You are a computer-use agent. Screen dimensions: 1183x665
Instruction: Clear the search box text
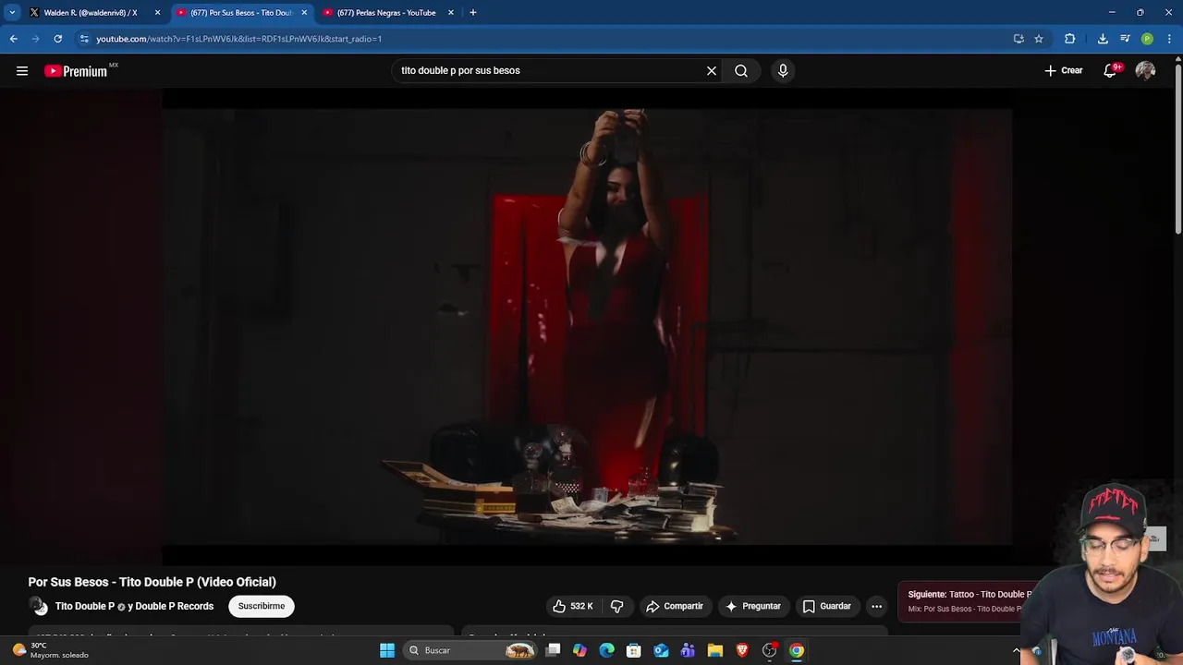coord(712,70)
